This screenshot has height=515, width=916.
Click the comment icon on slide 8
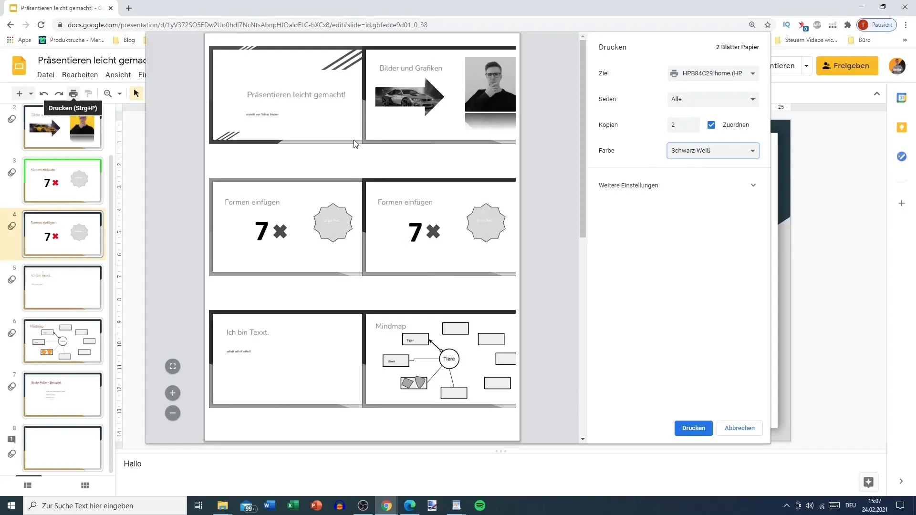pos(12,440)
